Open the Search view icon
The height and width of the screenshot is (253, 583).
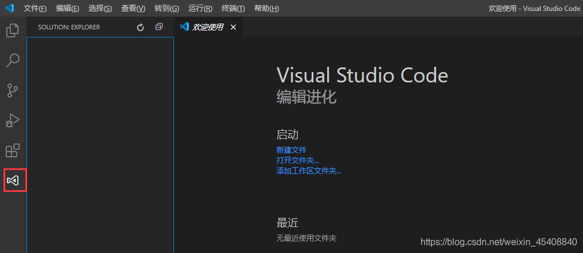tap(13, 61)
